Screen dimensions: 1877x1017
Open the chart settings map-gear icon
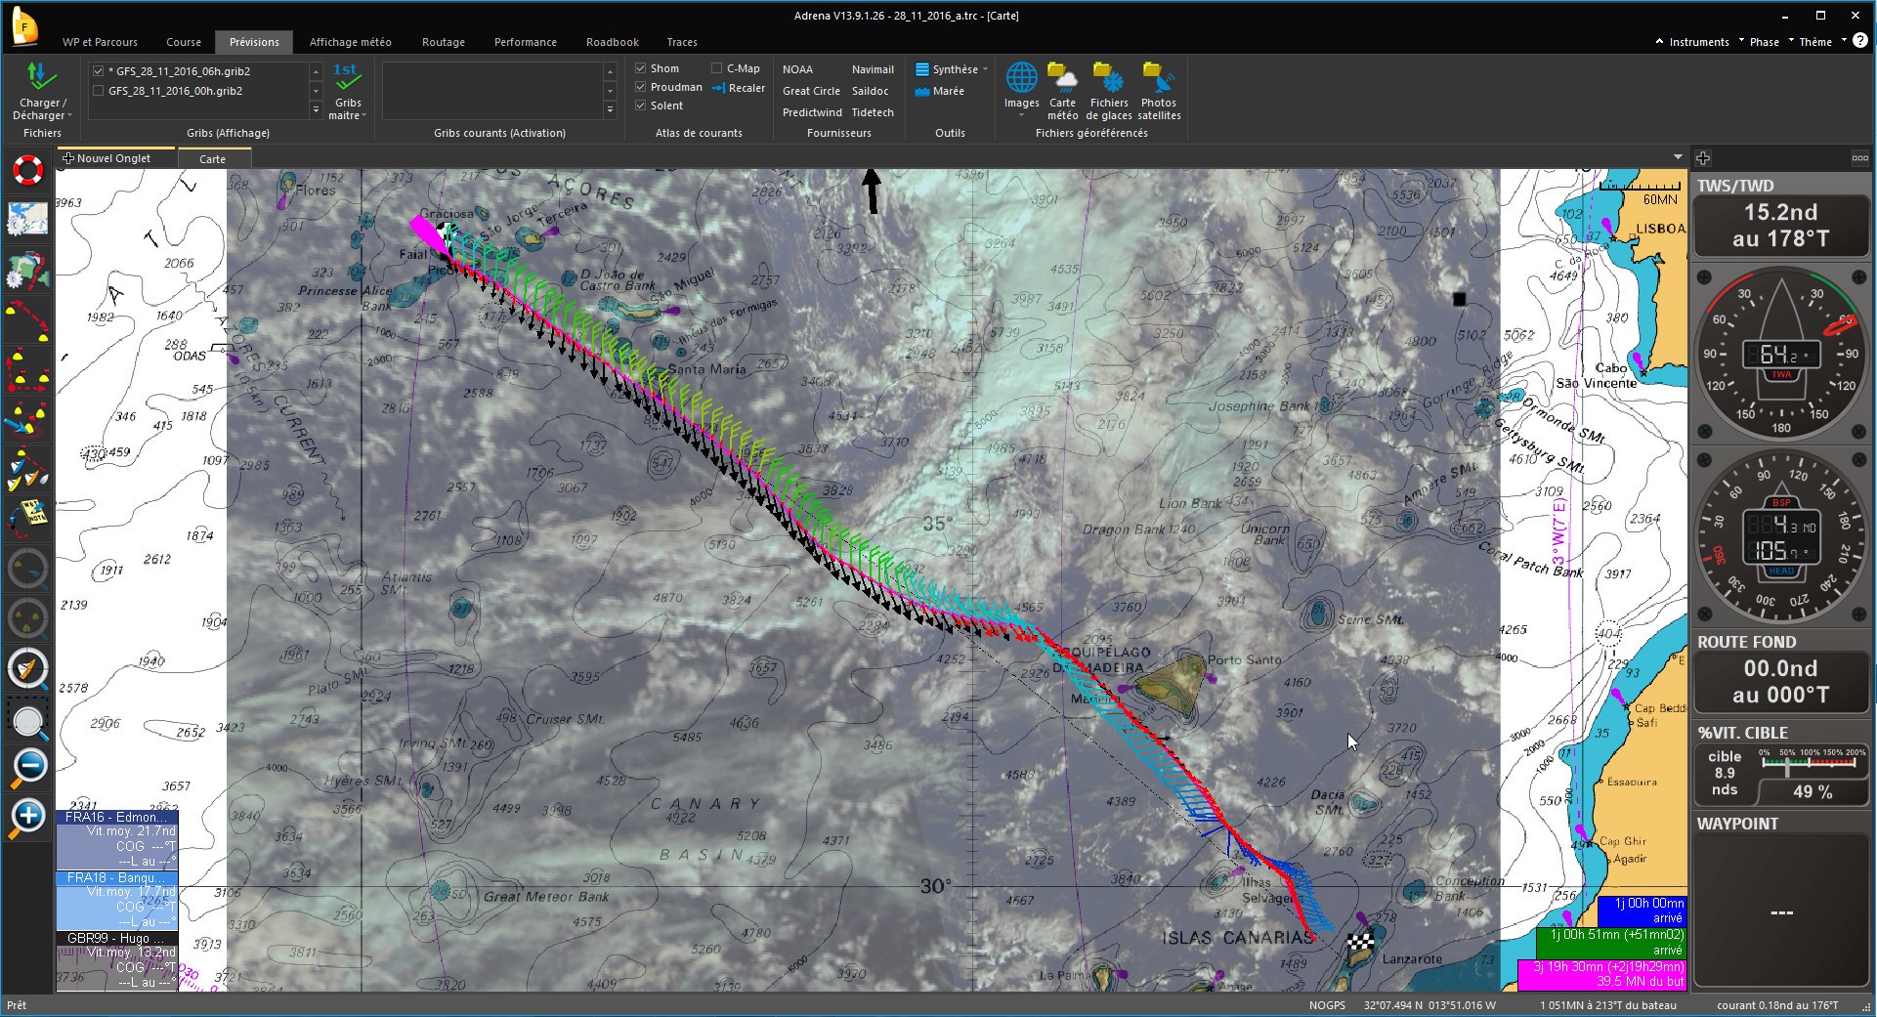(28, 220)
